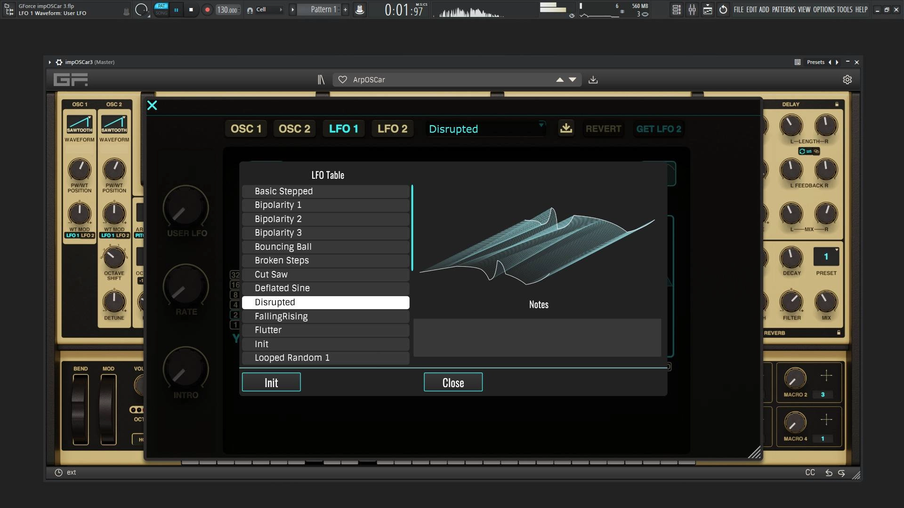Screen dimensions: 904x508
Task: Expand pattern list arrow beside Pattern 1
Action: [292, 9]
